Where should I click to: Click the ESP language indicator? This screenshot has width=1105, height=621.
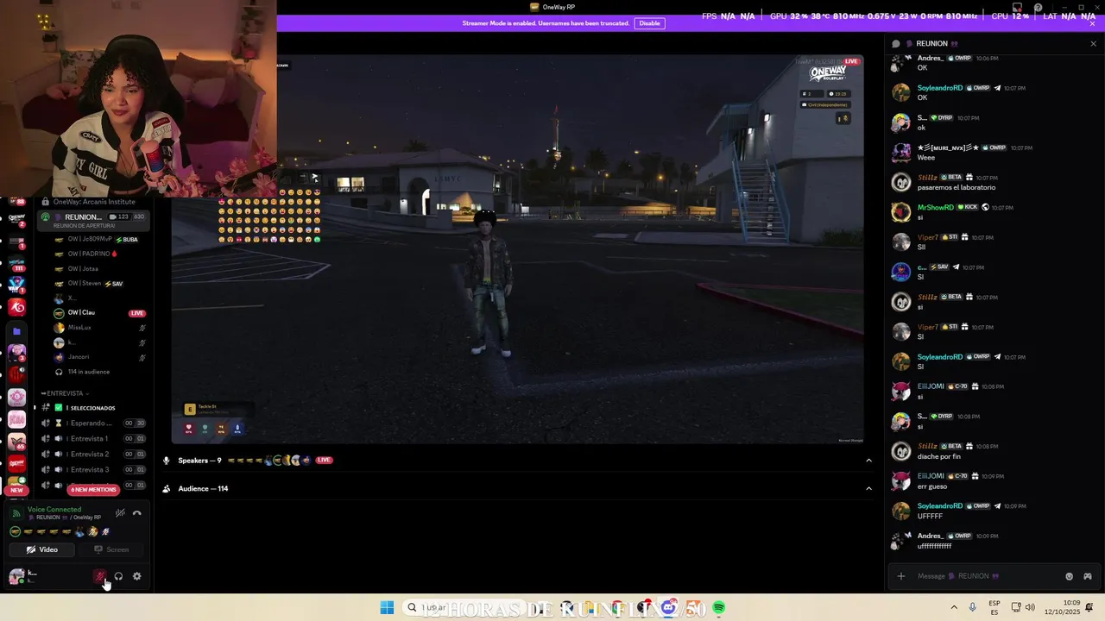click(994, 607)
